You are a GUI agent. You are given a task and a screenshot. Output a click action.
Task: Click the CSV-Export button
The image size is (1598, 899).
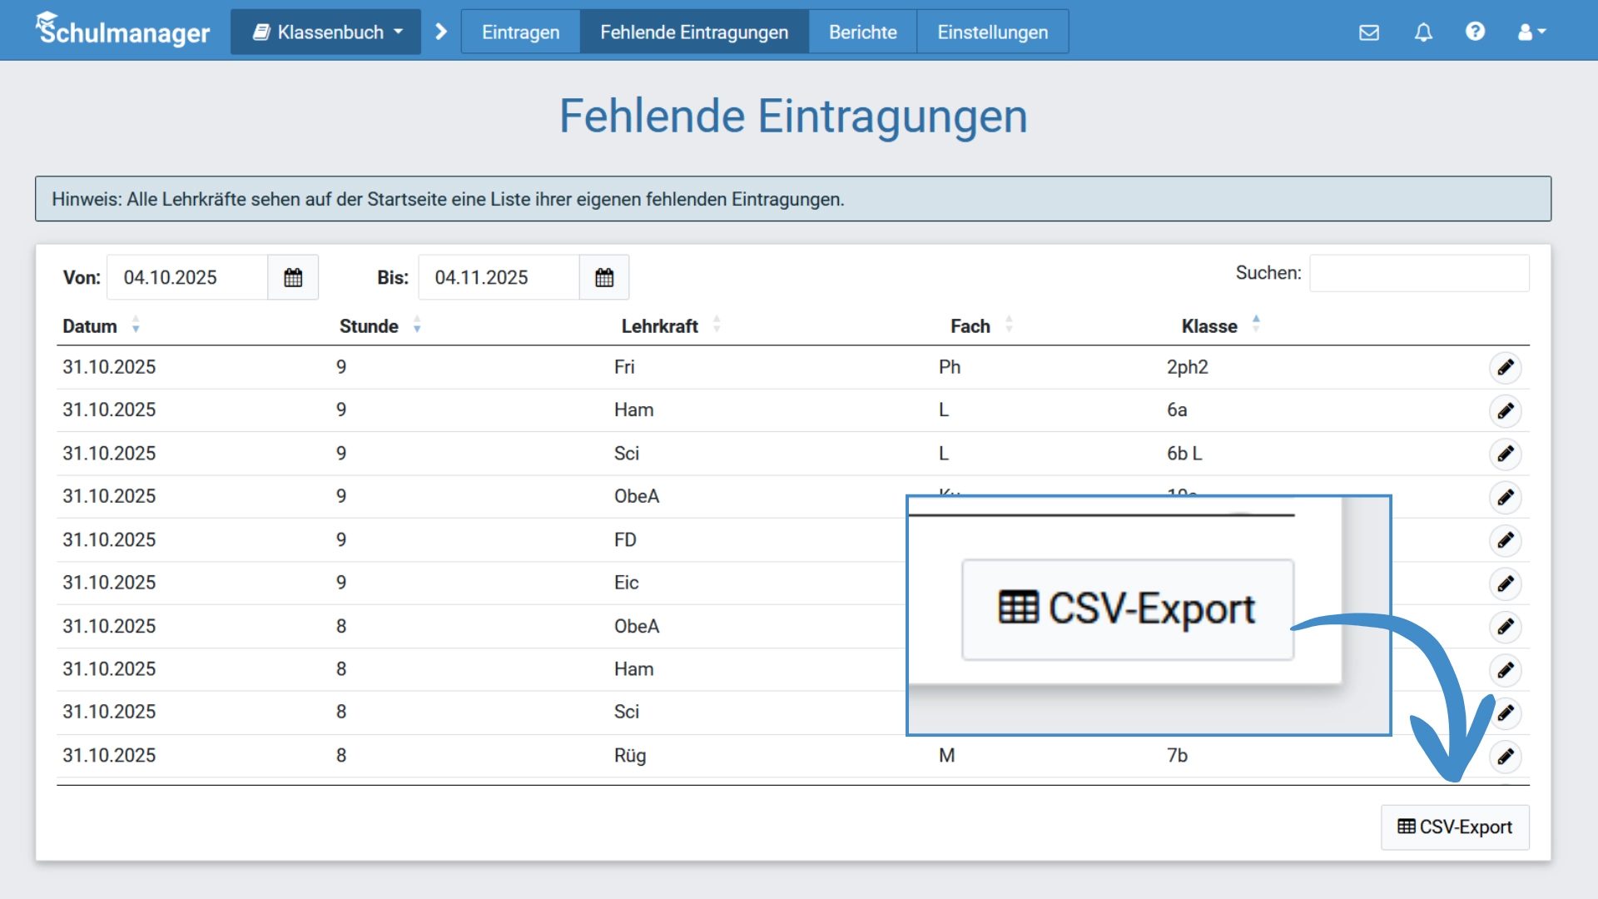point(1454,827)
